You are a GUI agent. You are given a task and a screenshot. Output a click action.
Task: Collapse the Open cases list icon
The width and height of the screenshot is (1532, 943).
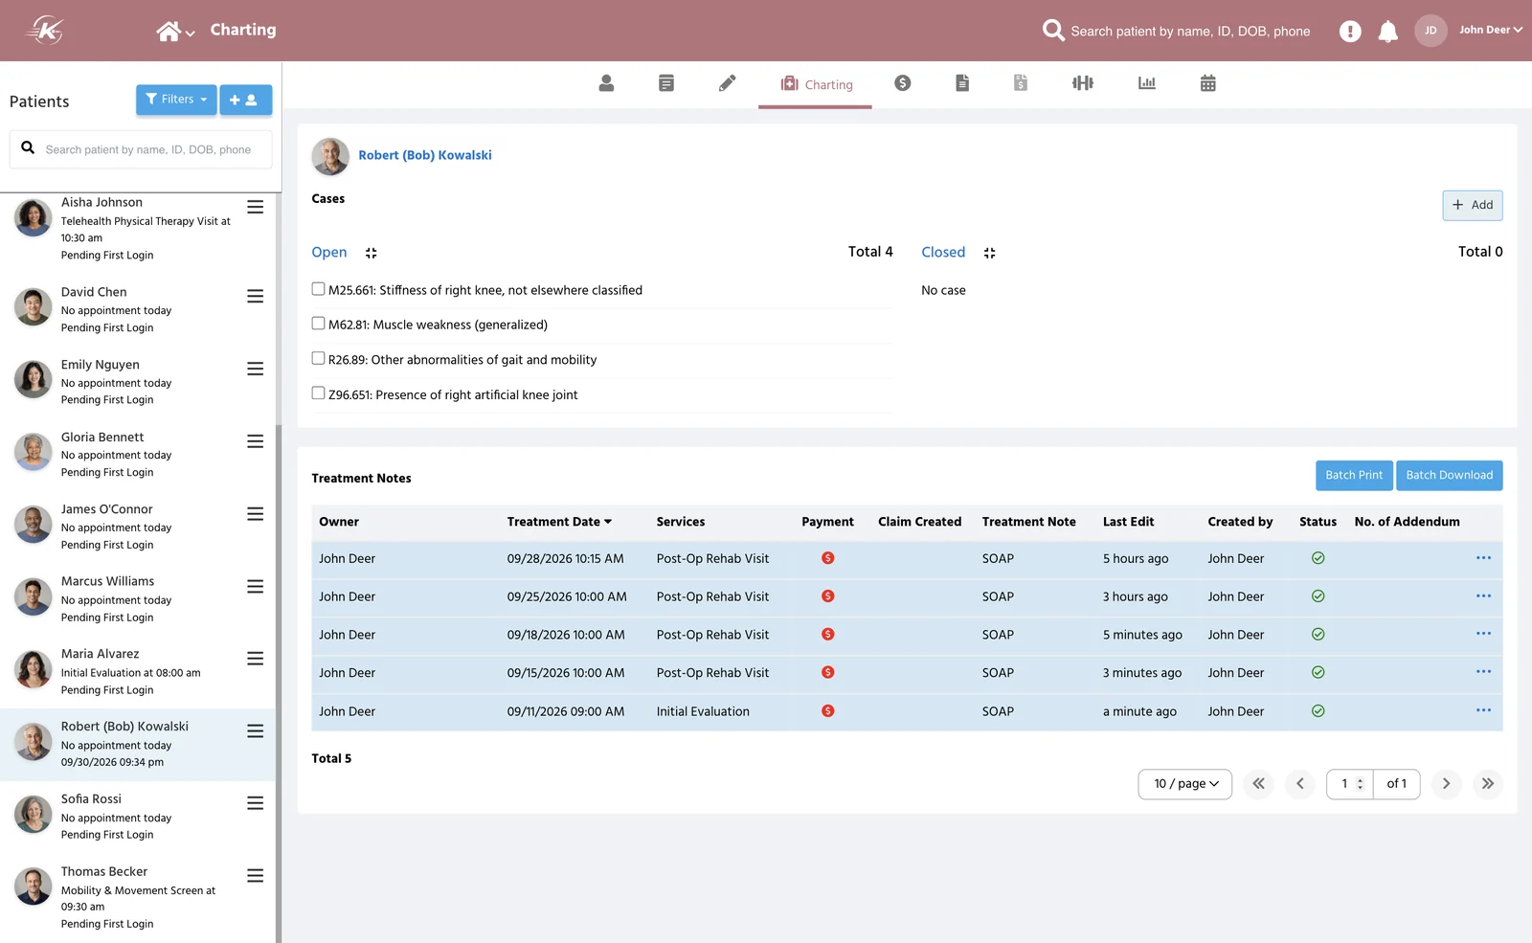[x=371, y=253]
